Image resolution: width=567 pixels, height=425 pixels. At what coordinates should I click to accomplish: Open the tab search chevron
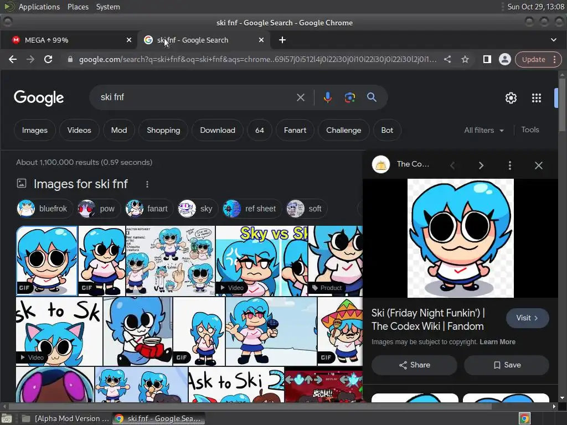[x=554, y=40]
